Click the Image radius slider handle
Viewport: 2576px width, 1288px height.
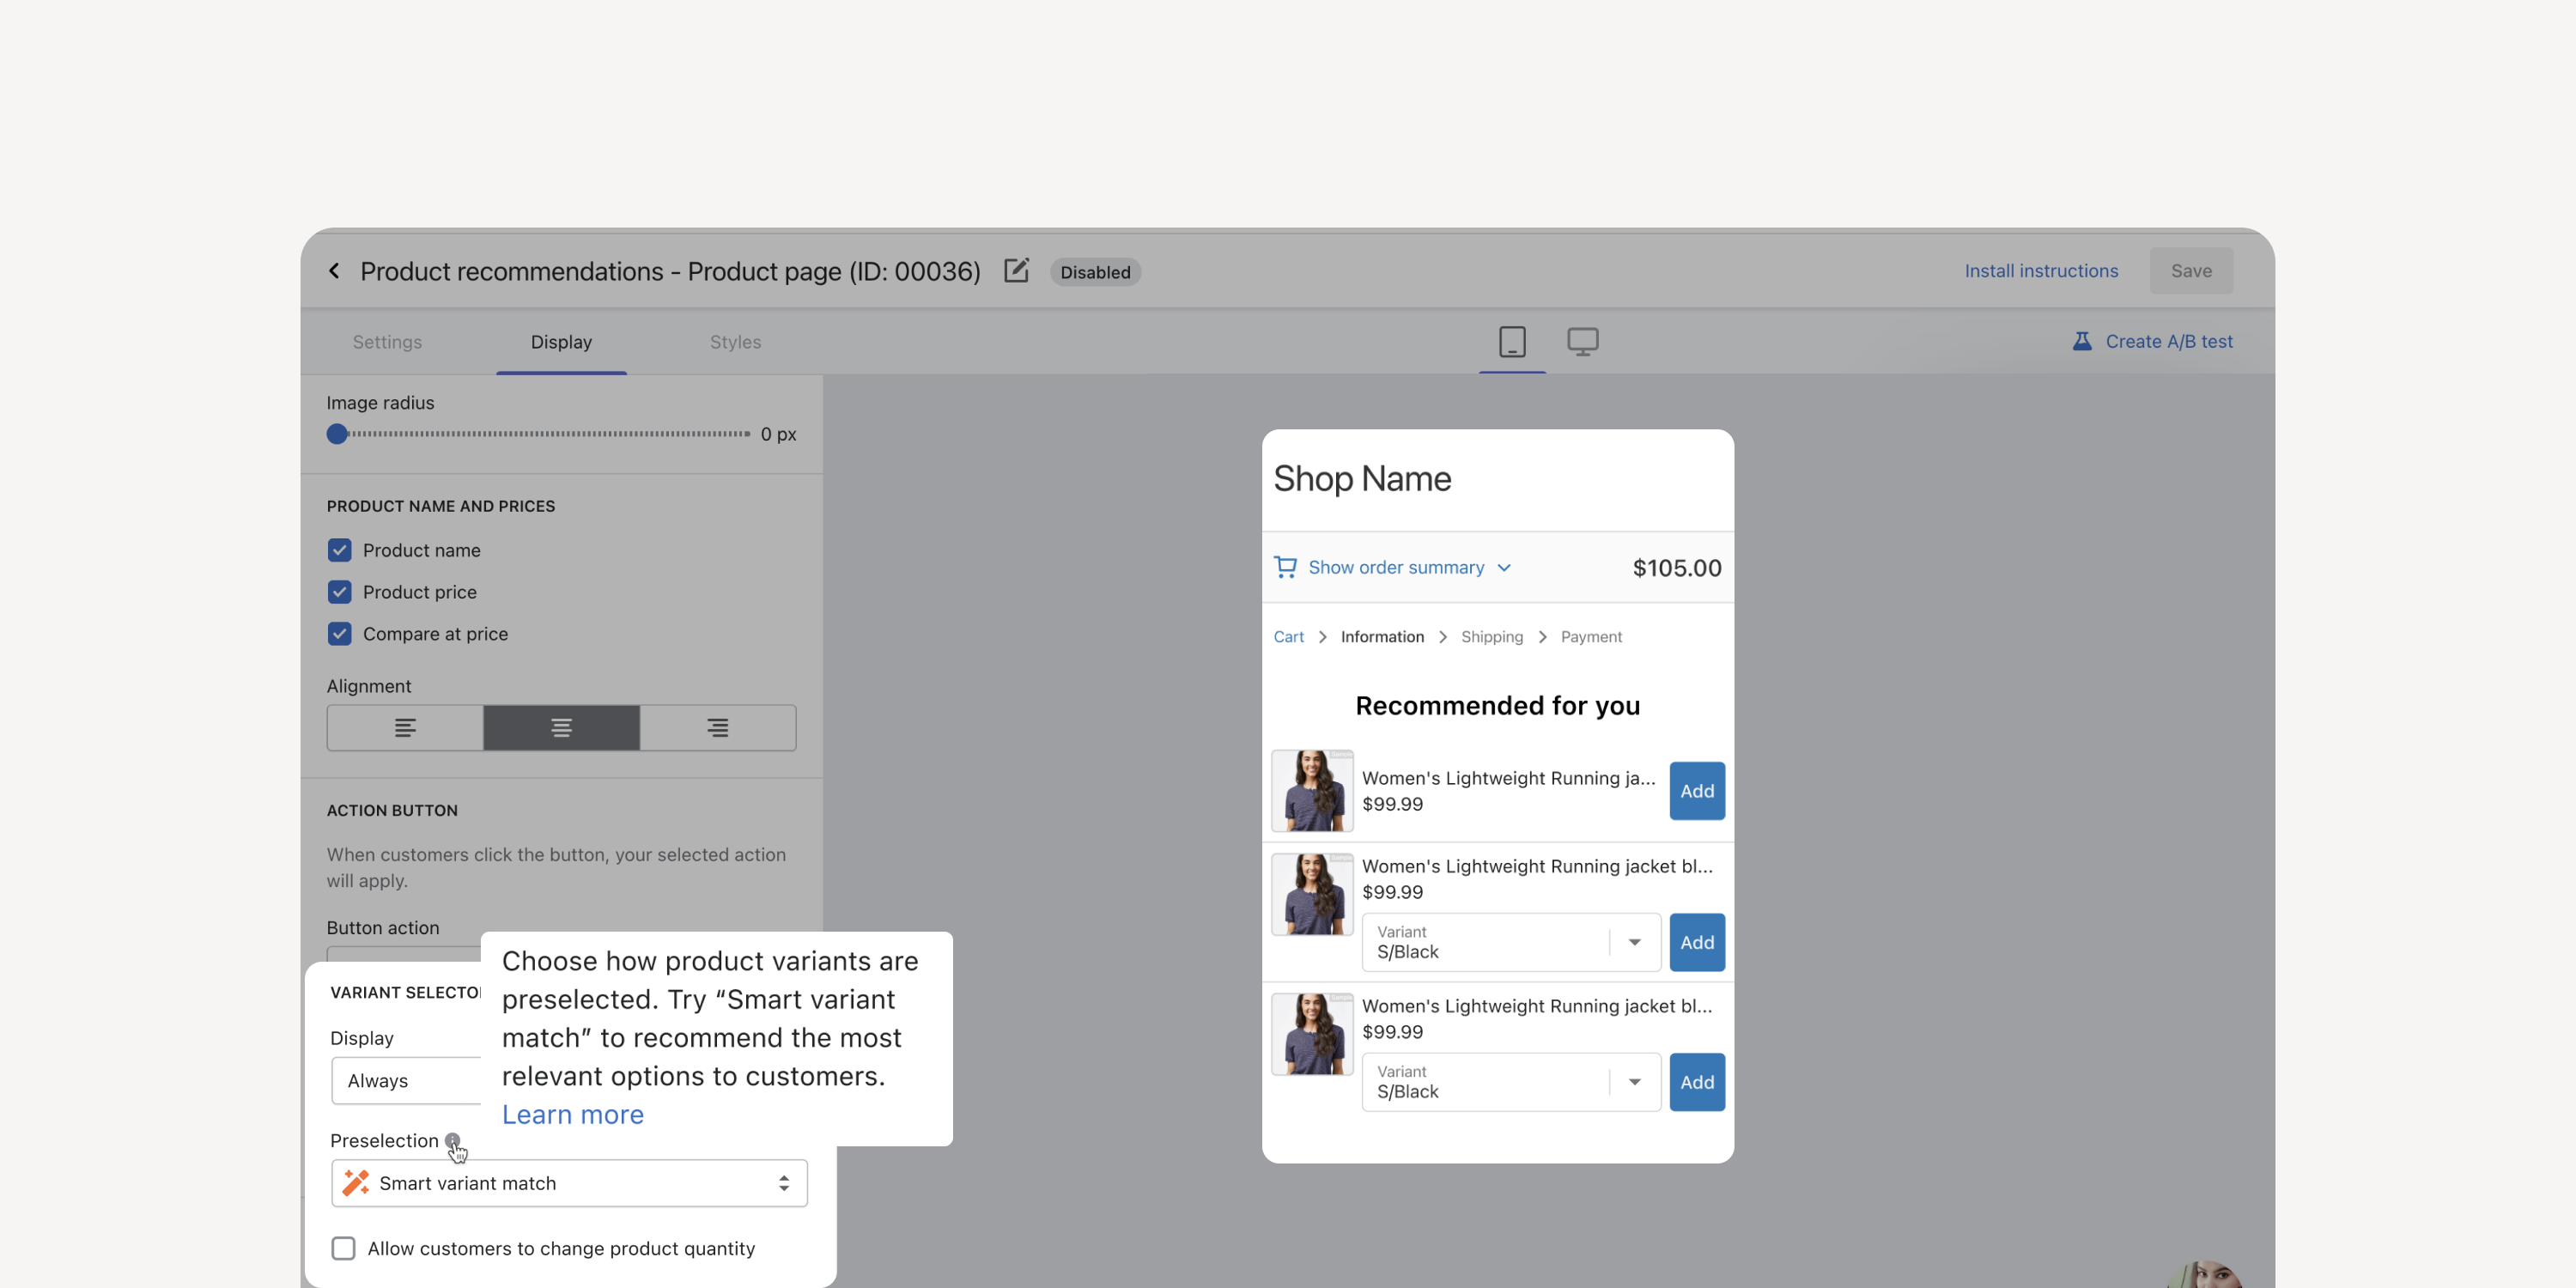337,434
